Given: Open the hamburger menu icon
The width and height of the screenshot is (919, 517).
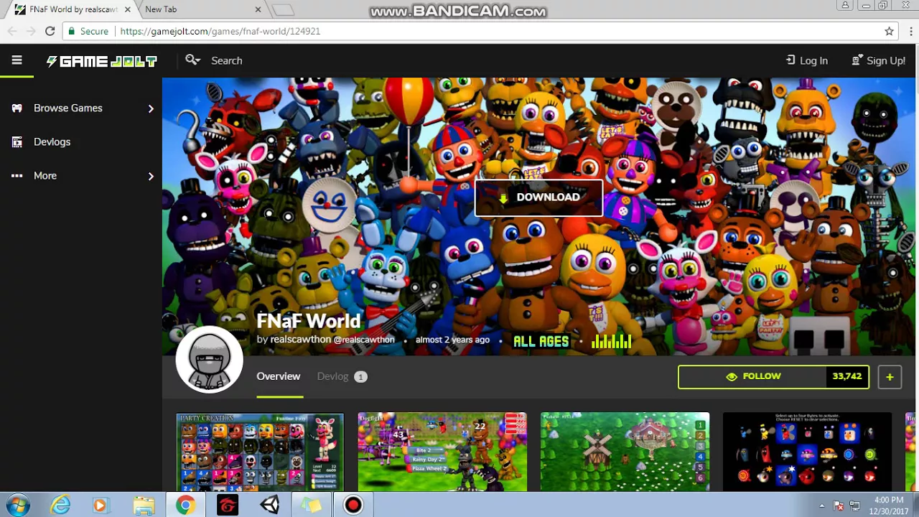Looking at the screenshot, I should point(17,60).
